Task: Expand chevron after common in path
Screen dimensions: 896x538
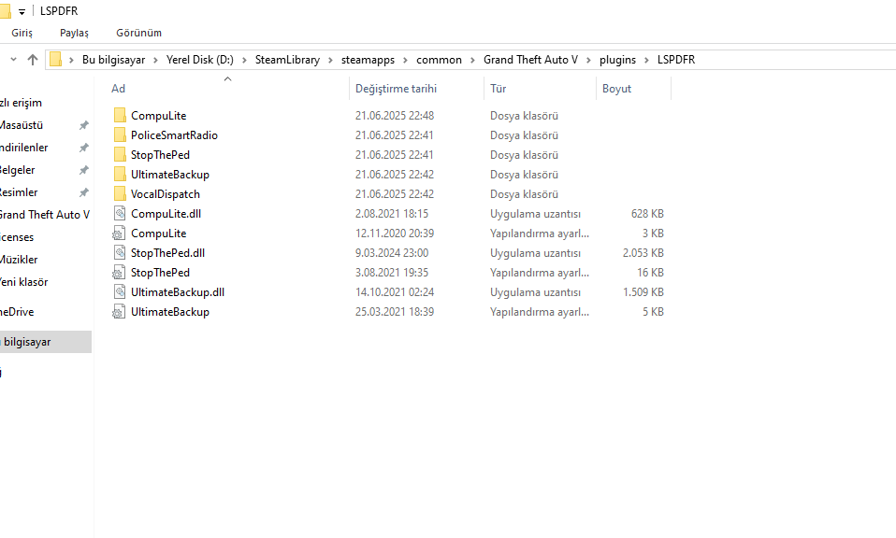Action: pyautogui.click(x=472, y=60)
